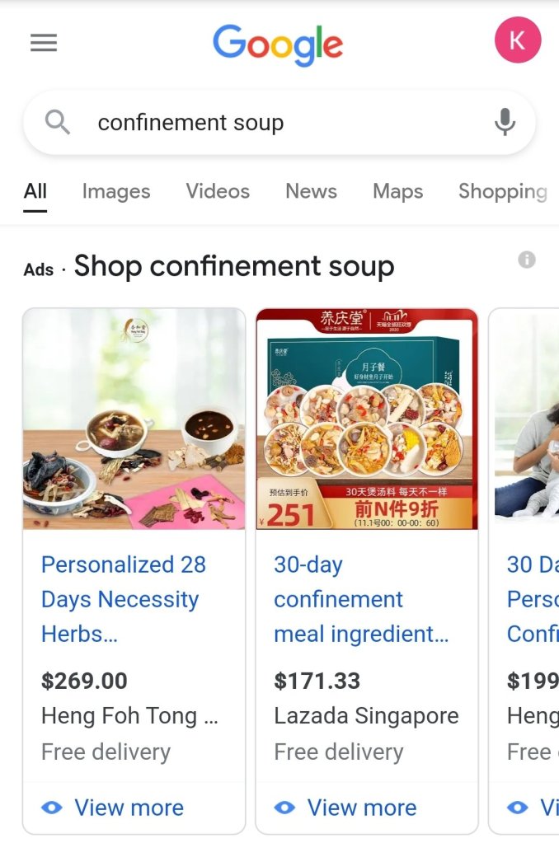Click eye icon under Heng Foh Tong
The image size is (559, 843).
click(52, 808)
